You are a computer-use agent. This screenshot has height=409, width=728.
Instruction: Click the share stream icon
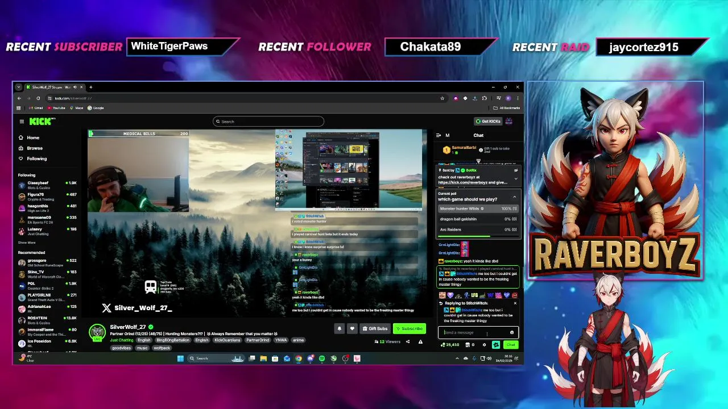[408, 342]
